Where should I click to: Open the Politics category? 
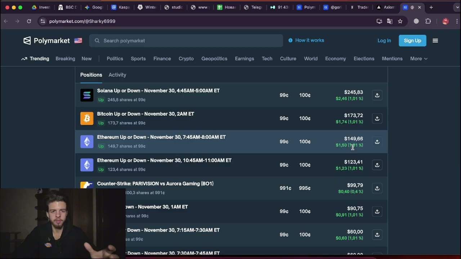[115, 59]
